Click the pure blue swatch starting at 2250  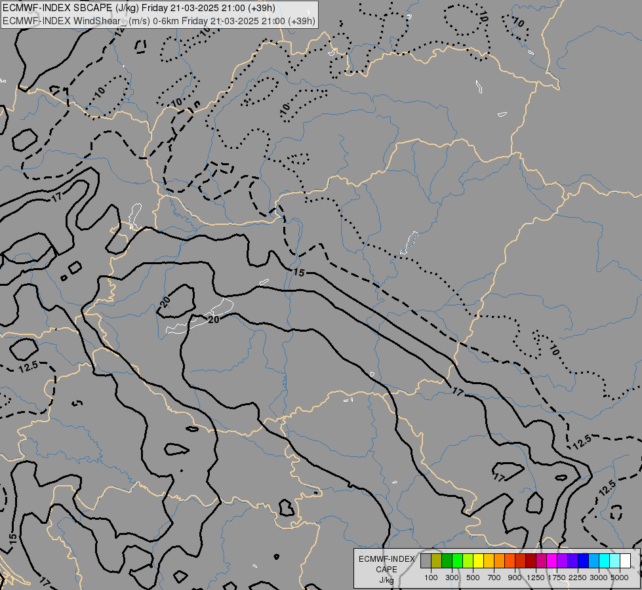[584, 560]
